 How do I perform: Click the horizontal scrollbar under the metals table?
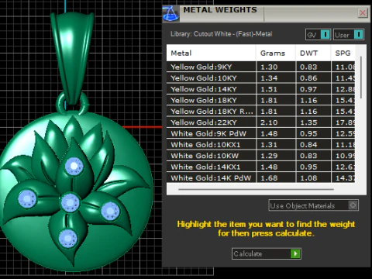[x=256, y=189]
